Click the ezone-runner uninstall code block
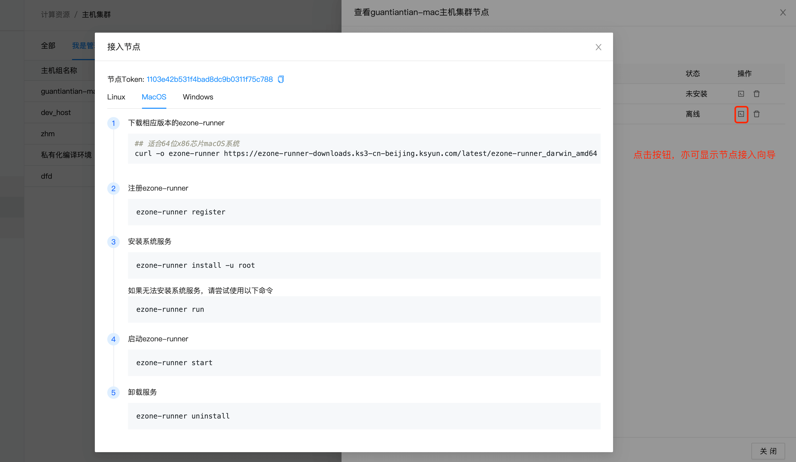The width and height of the screenshot is (796, 462). [364, 416]
